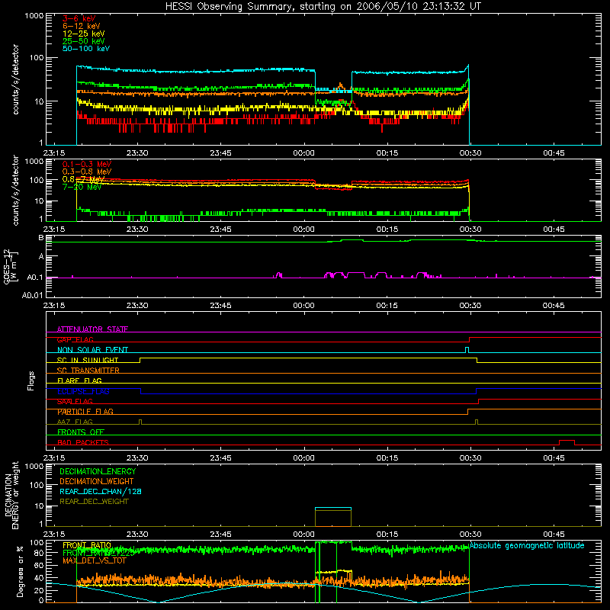Click the "DECIMATION ENERGY or weight" axis title
Image resolution: width=610 pixels, height=610 pixels.
click(x=12, y=495)
